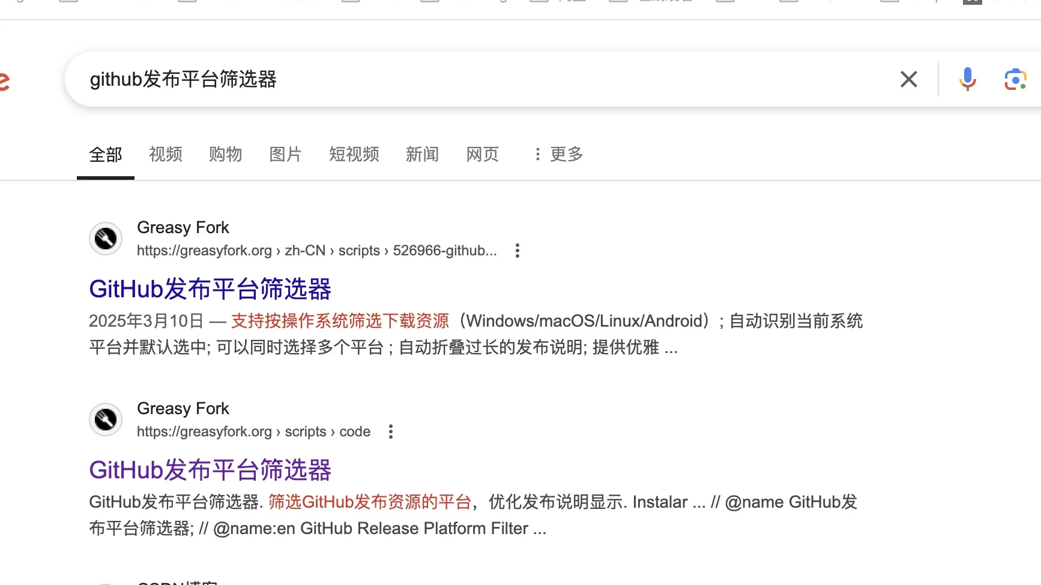Clear the search query with the X icon
1041x585 pixels.
[908, 79]
